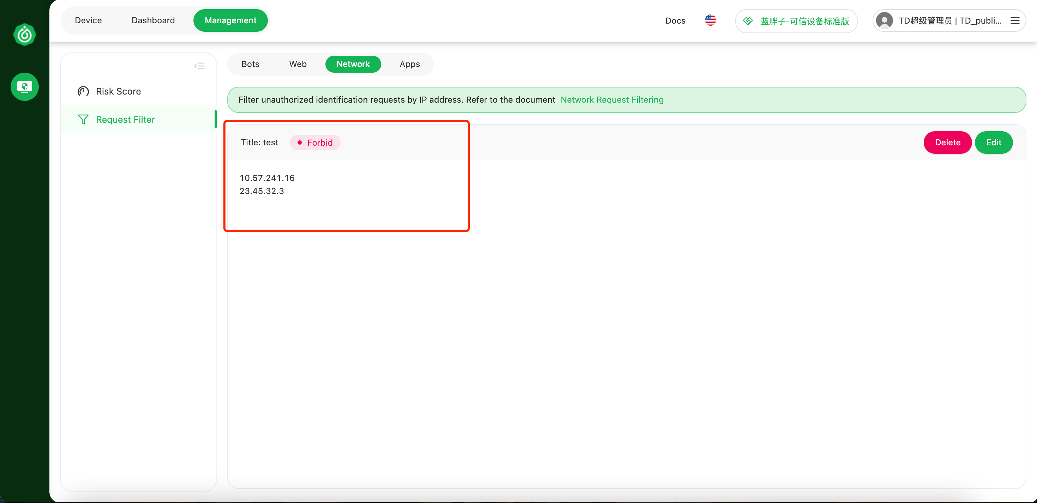The image size is (1037, 503).
Task: Click the green spiral app logo
Action: [25, 35]
